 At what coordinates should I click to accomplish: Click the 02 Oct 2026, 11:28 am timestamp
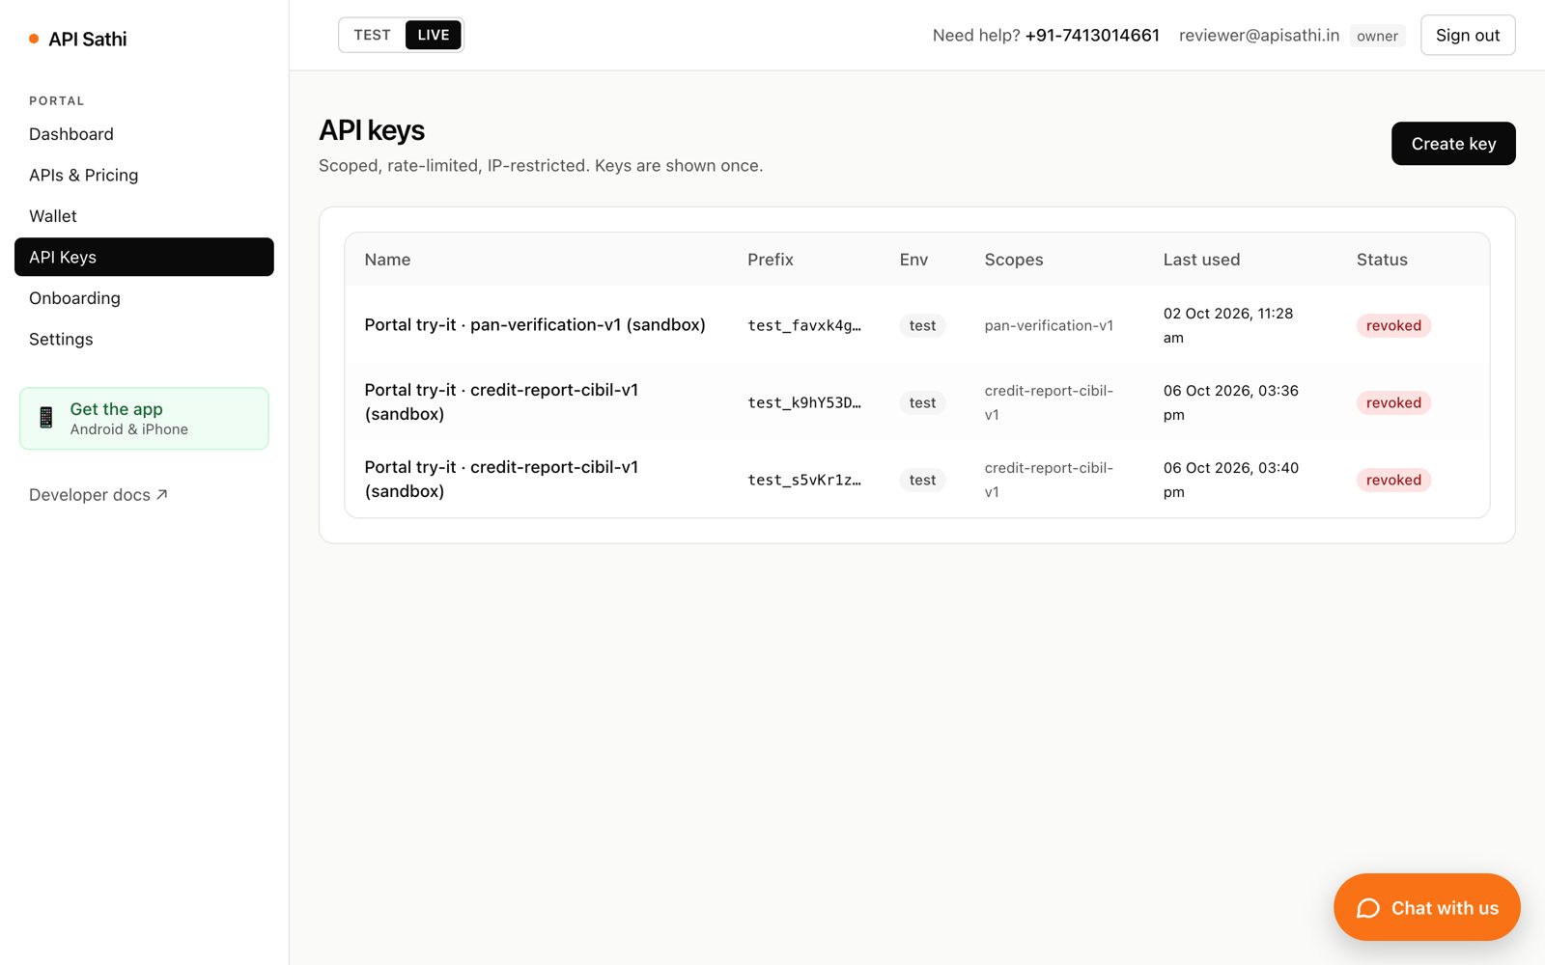[1228, 325]
